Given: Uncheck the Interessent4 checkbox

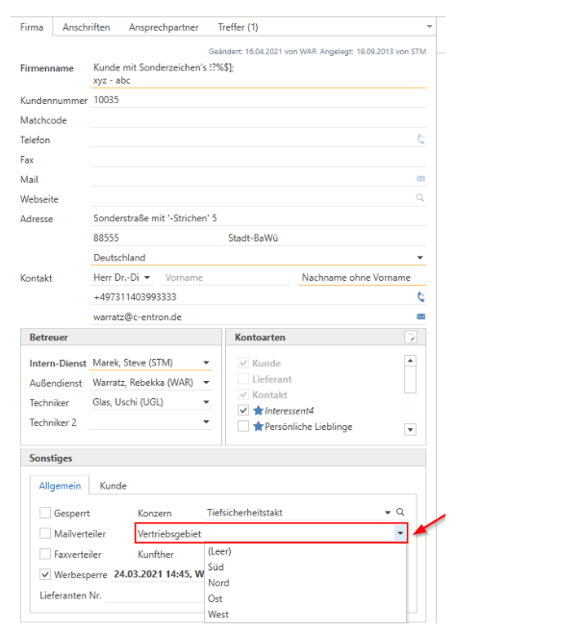Looking at the screenshot, I should pyautogui.click(x=243, y=411).
